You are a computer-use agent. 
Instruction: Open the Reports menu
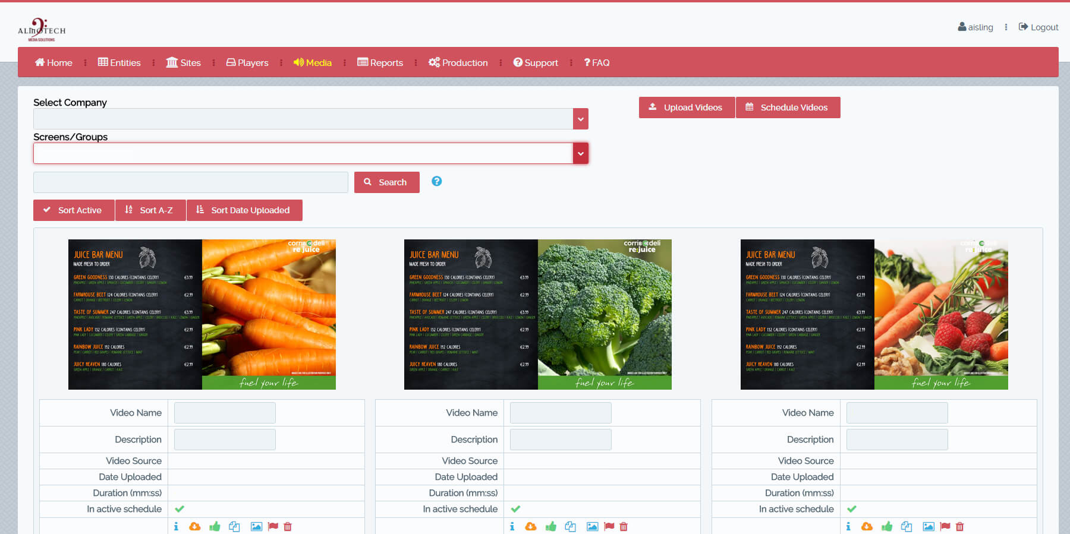point(380,62)
